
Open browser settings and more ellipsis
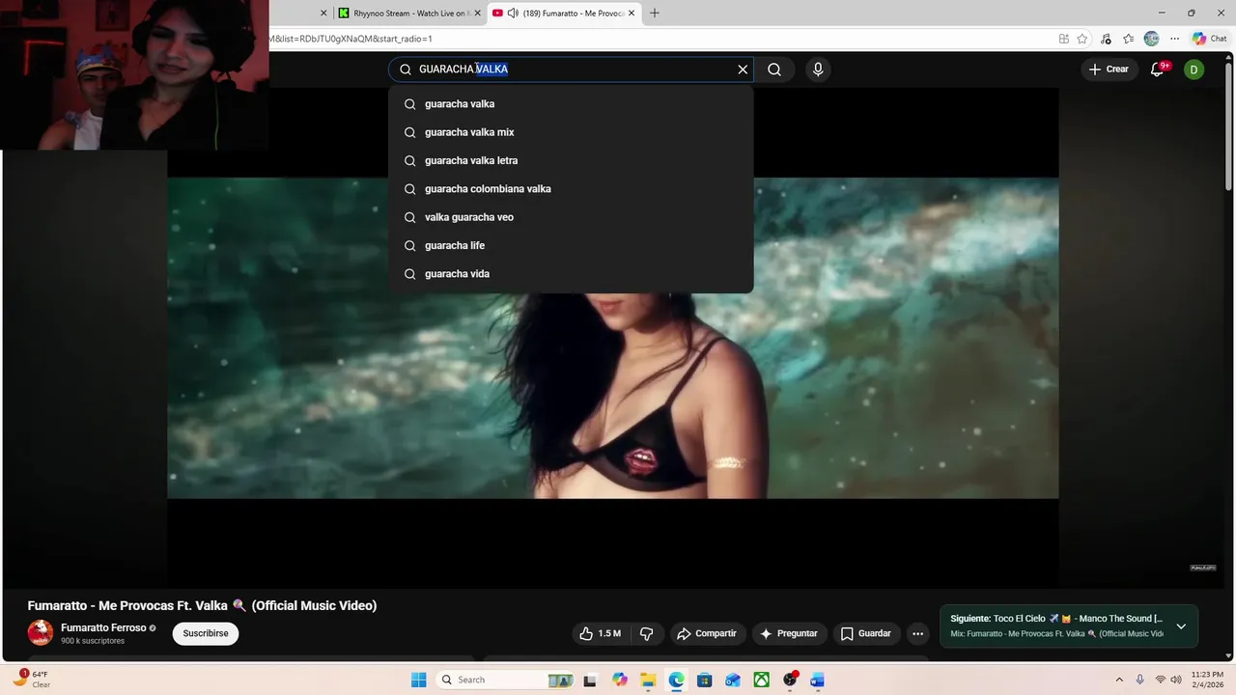(1175, 39)
